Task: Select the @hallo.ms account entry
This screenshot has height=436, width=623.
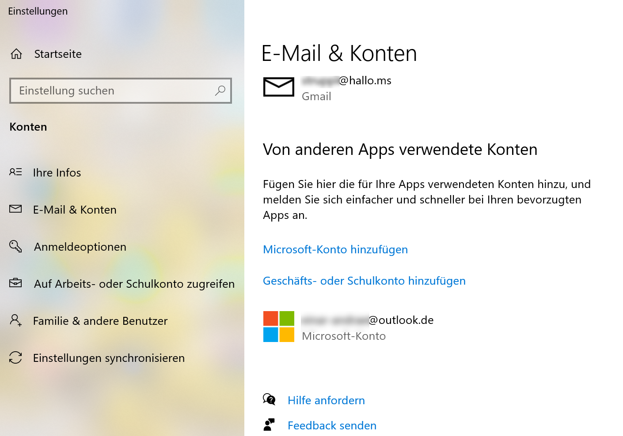Action: pos(327,87)
